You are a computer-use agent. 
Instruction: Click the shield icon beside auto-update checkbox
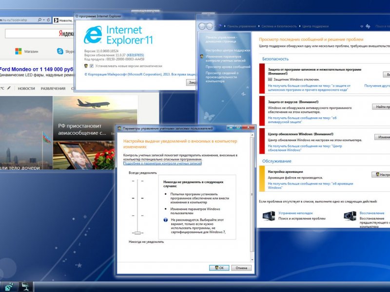click(x=86, y=66)
